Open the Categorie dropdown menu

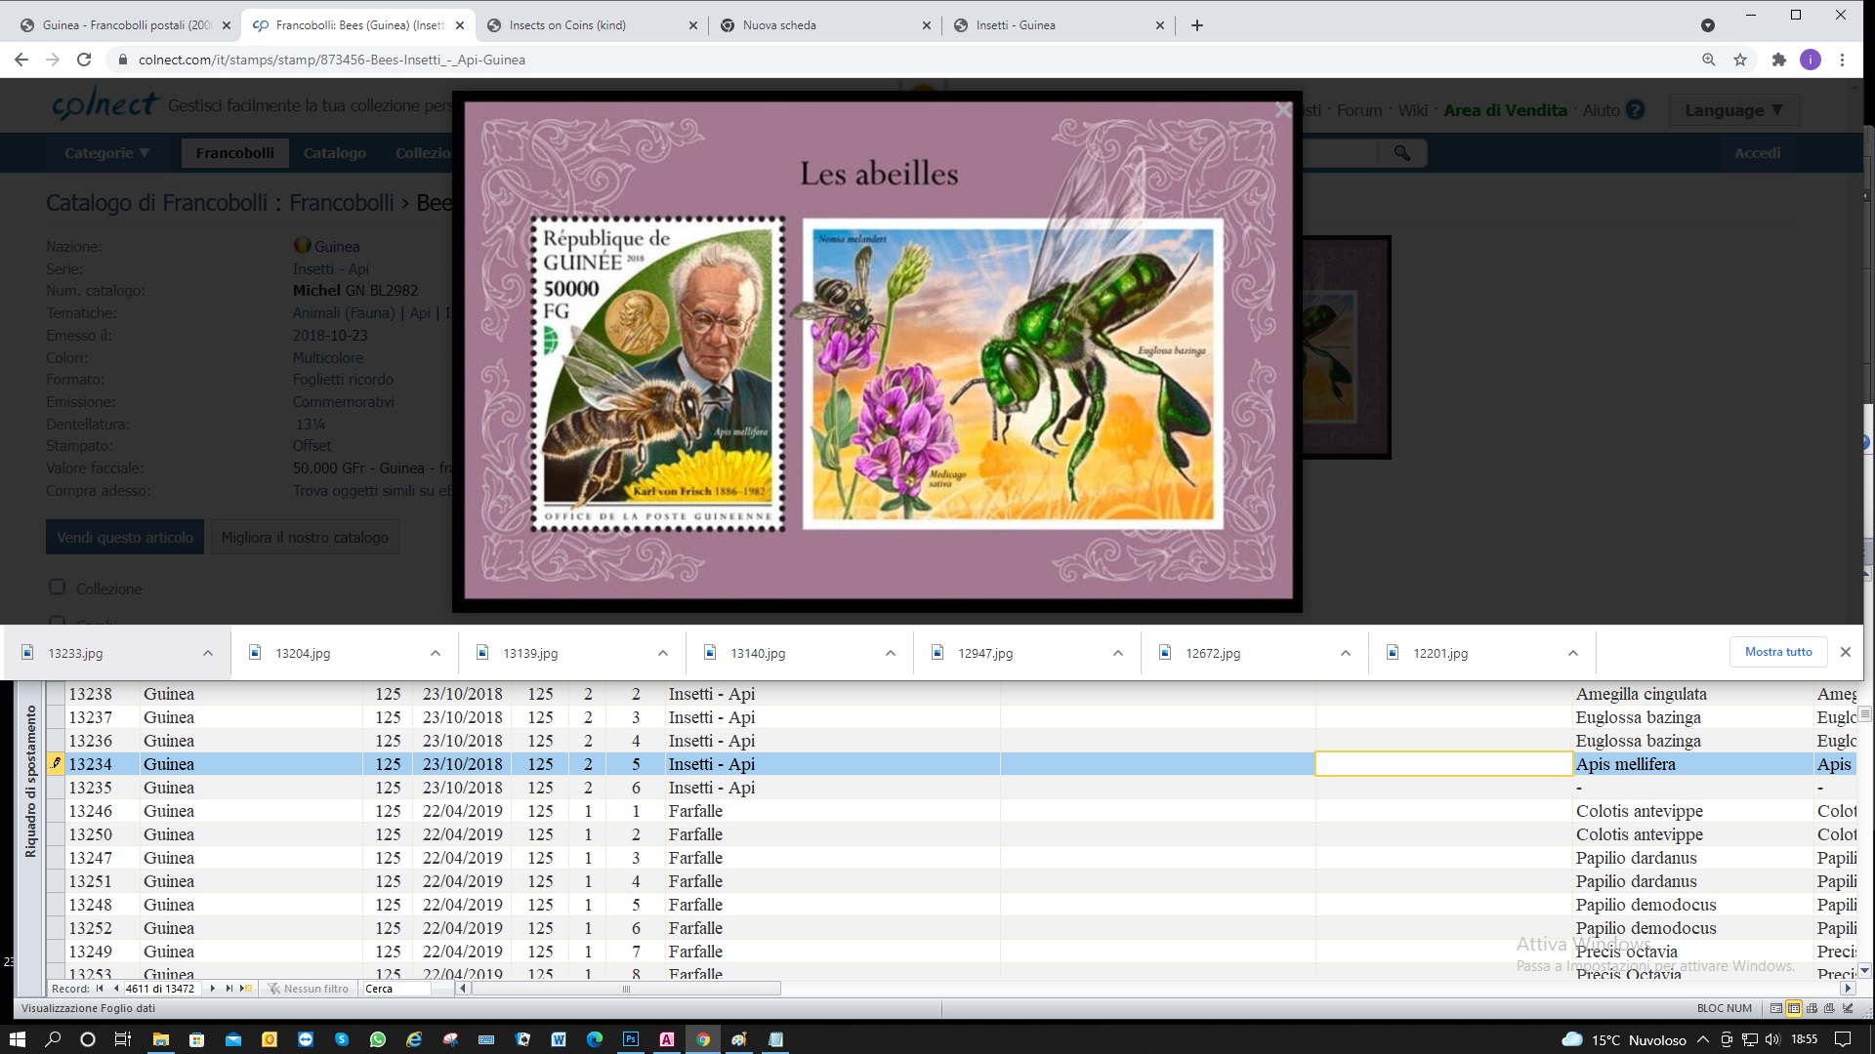click(106, 153)
